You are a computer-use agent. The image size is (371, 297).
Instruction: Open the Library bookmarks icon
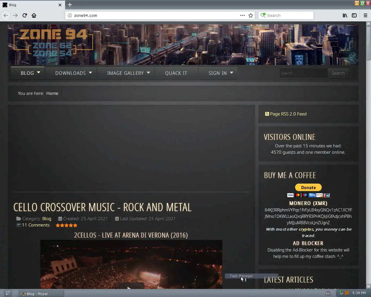point(345,15)
